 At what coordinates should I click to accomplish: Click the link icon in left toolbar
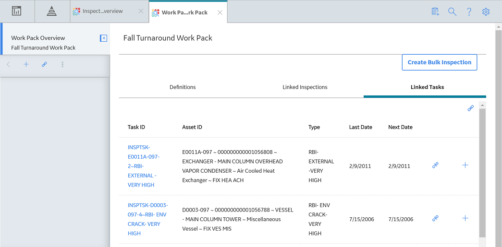(45, 65)
